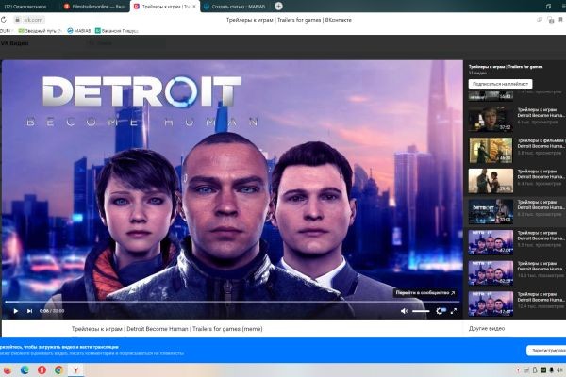Viewport: 566px width, 377px height.
Task: Click the 'Перейти в сообщество' link
Action: click(x=425, y=292)
